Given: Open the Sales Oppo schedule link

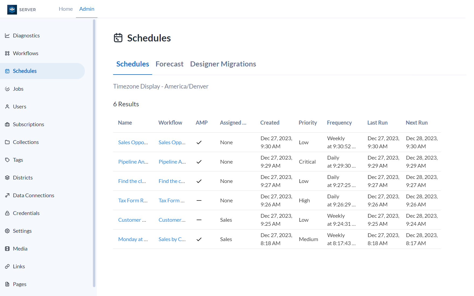Looking at the screenshot, I should click(x=133, y=142).
